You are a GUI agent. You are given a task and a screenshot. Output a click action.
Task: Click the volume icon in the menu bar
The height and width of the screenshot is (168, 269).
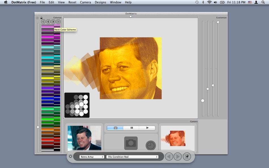(215, 2)
